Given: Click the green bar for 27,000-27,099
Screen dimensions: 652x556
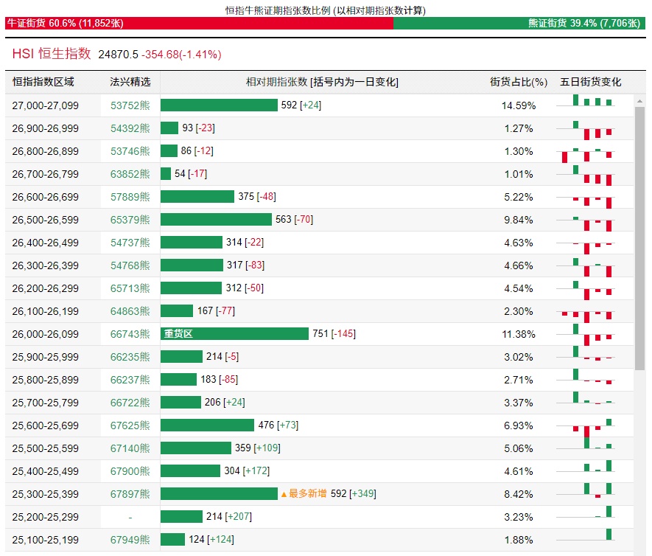Looking at the screenshot, I should tap(219, 105).
